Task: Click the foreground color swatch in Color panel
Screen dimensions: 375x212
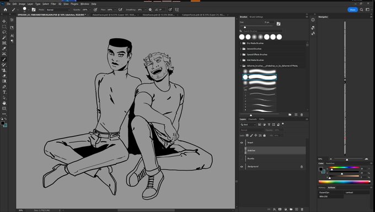Action: (321, 169)
